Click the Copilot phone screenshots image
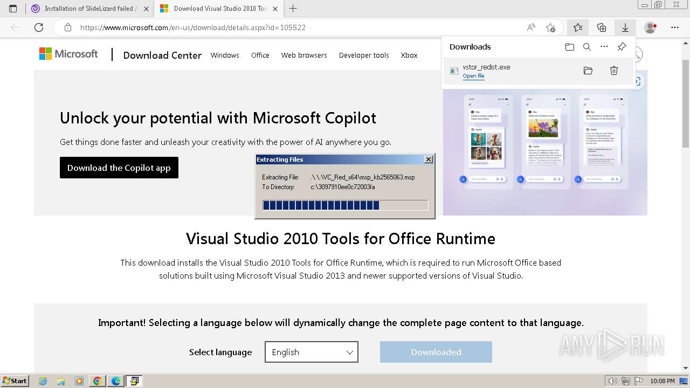 click(545, 142)
